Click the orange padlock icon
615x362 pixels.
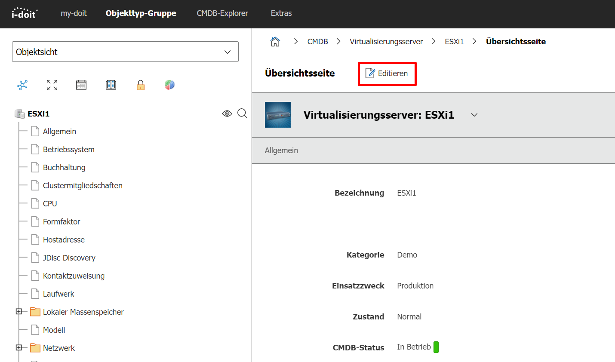[x=141, y=85]
